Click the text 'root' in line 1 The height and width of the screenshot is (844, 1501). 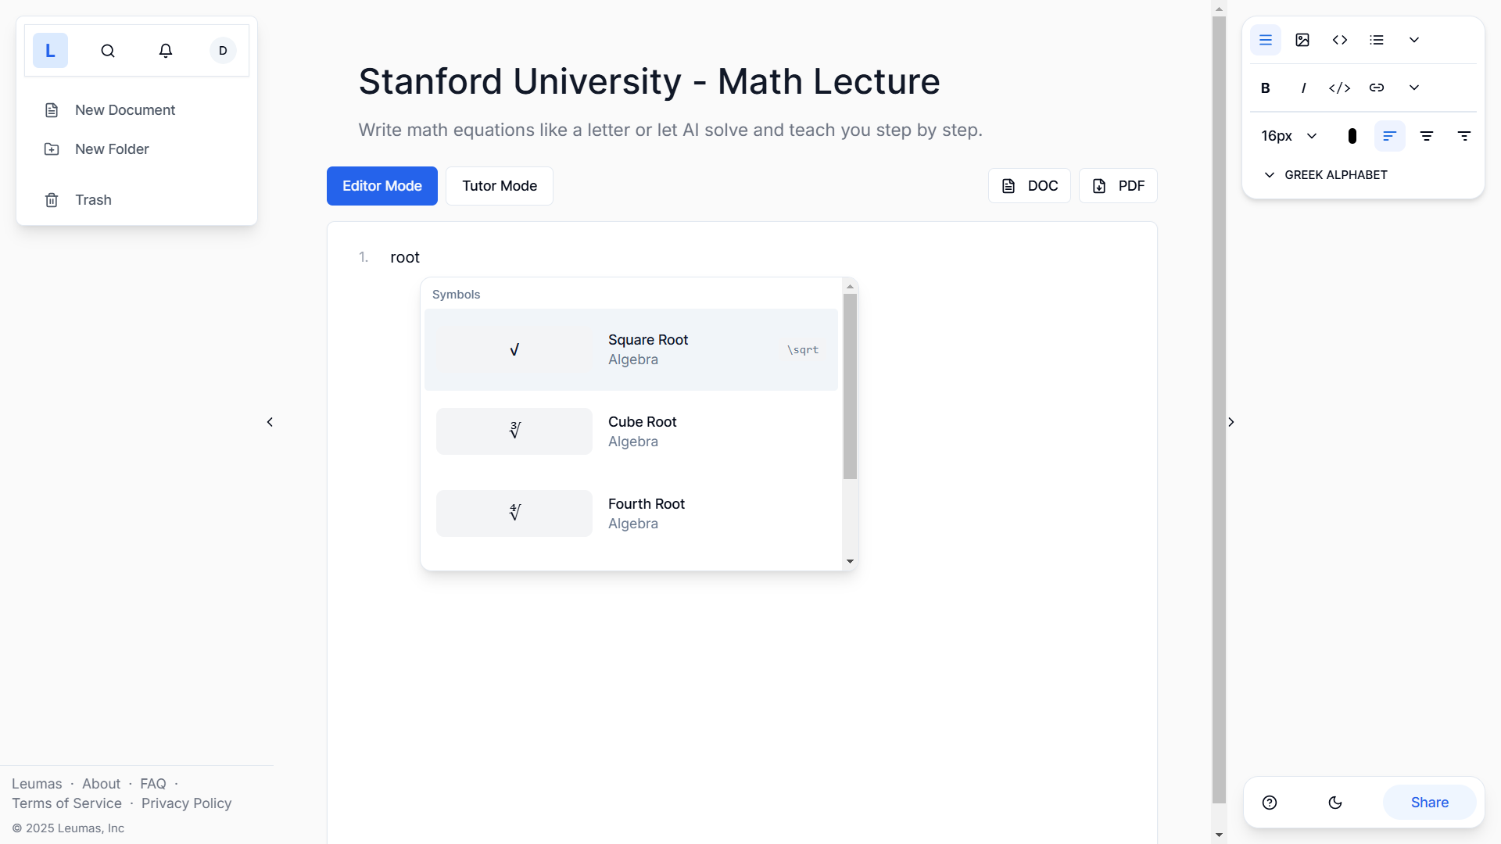(x=405, y=257)
